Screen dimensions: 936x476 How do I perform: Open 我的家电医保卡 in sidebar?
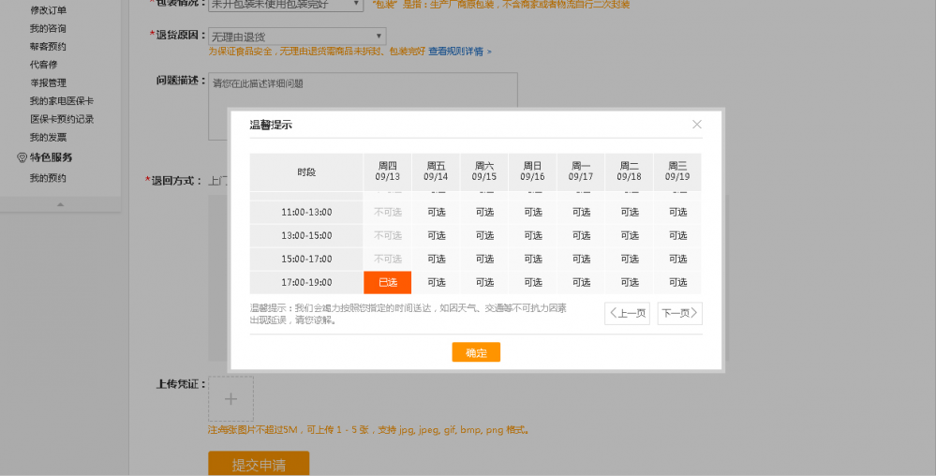coord(62,101)
